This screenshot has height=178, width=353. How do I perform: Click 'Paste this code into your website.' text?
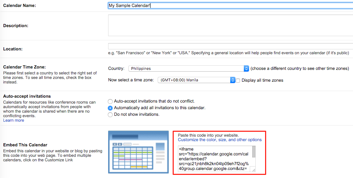208,135
